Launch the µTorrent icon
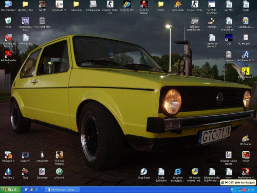This screenshot has width=257, height=193. [59, 171]
